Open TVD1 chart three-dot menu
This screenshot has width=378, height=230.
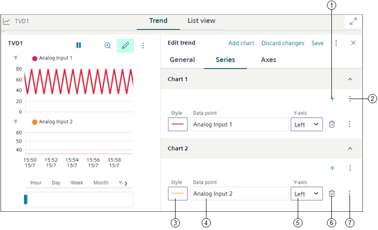pyautogui.click(x=143, y=45)
